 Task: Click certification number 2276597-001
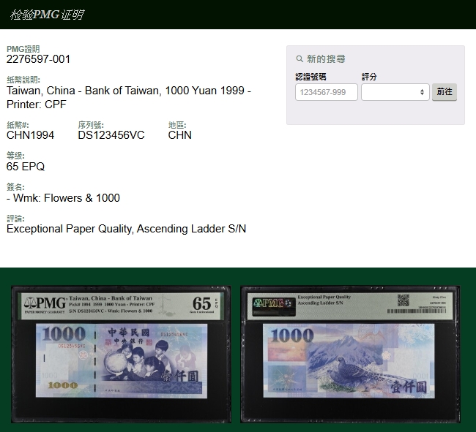39,59
